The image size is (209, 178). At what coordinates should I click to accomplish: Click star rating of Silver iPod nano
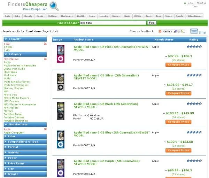[194, 75]
